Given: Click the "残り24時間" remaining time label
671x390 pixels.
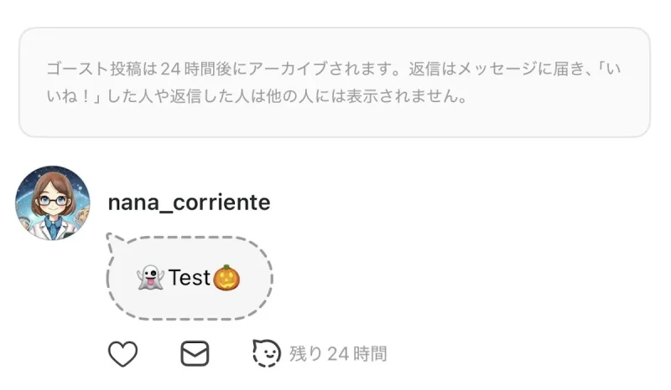Looking at the screenshot, I should tap(338, 354).
